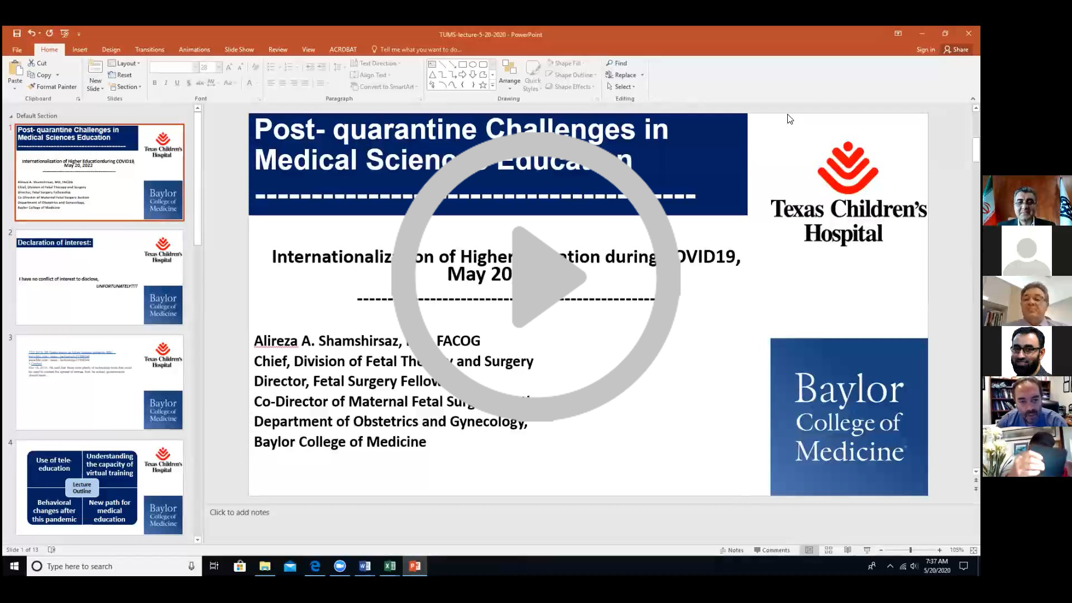
Task: Open Slide Sorter view in status bar
Action: coord(829,550)
